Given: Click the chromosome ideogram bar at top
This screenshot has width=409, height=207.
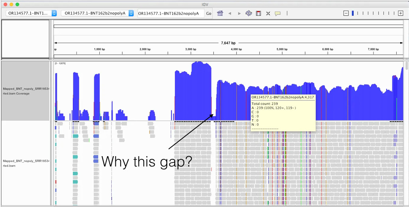Looking at the screenshot, I should pos(229,26).
